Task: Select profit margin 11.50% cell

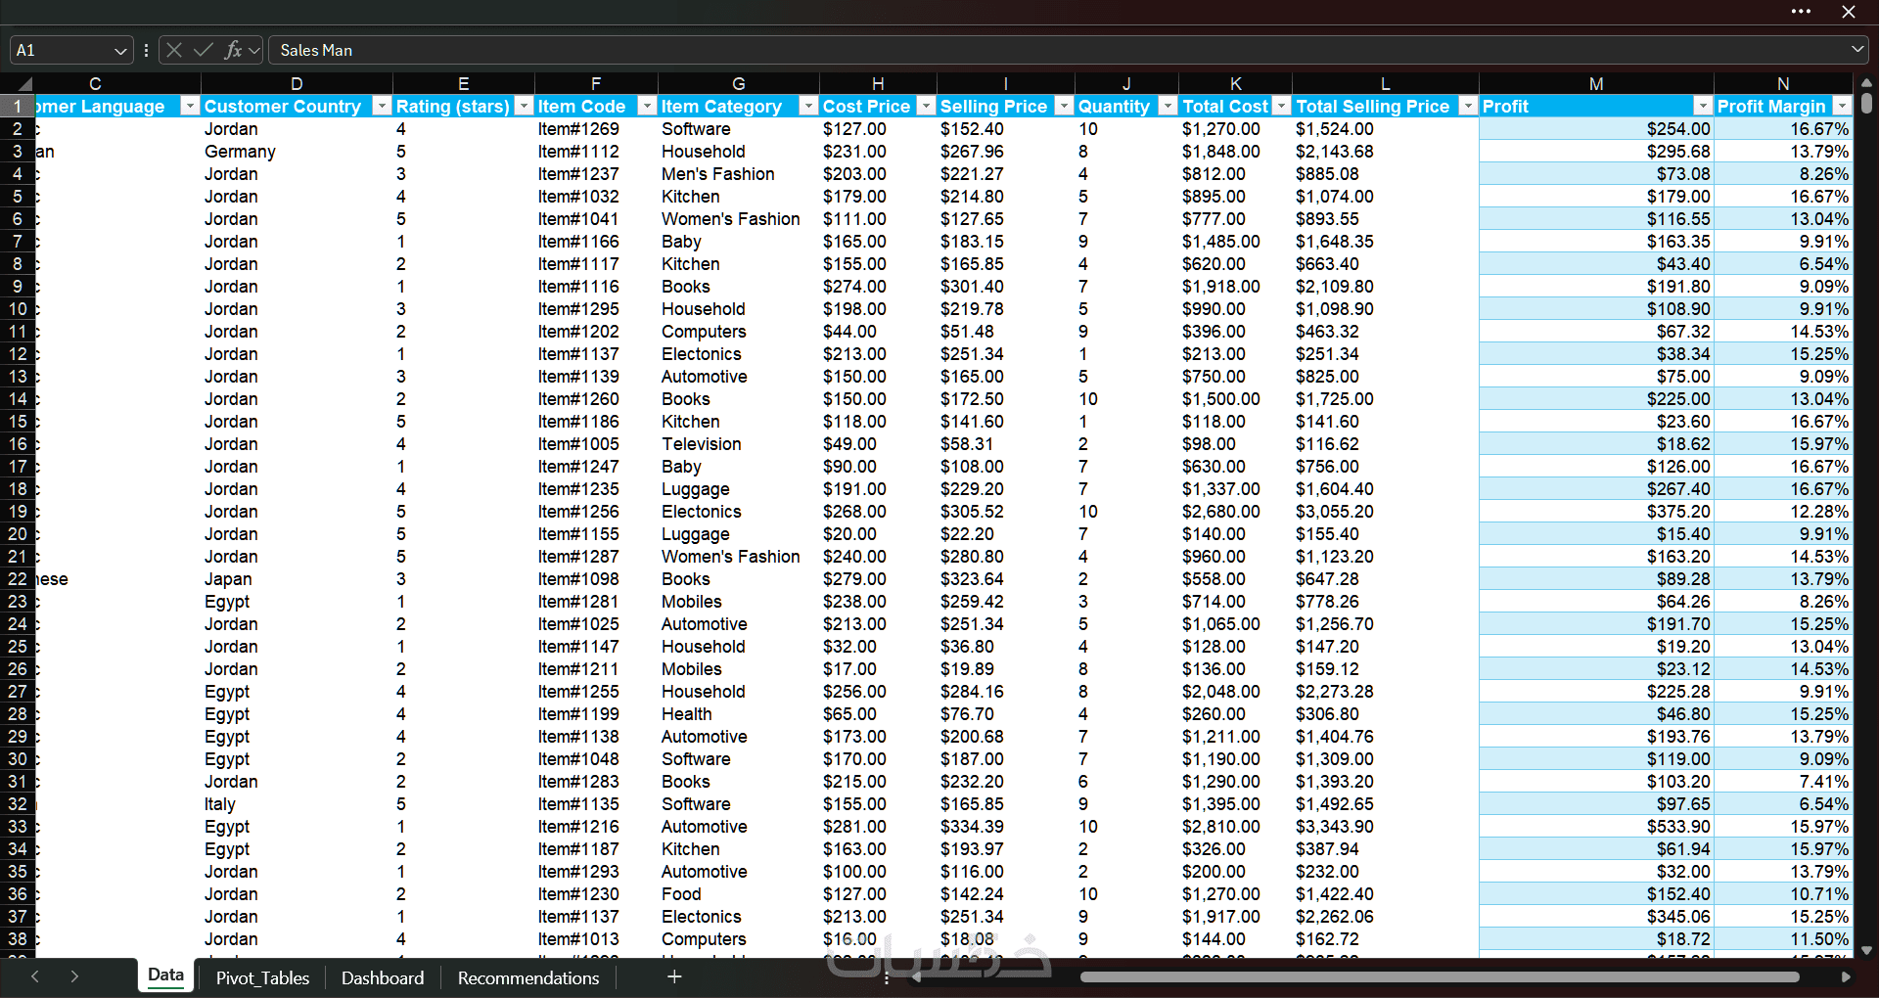Action: [x=1783, y=939]
